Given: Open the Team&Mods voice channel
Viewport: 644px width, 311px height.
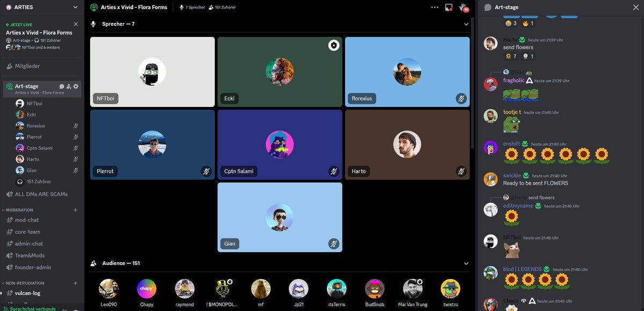Looking at the screenshot, I should tap(42, 255).
